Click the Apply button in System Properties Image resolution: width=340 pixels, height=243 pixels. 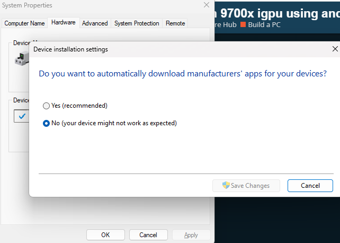click(x=191, y=235)
